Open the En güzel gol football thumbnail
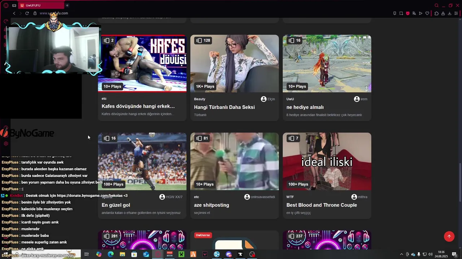The height and width of the screenshot is (259, 462). (142, 162)
